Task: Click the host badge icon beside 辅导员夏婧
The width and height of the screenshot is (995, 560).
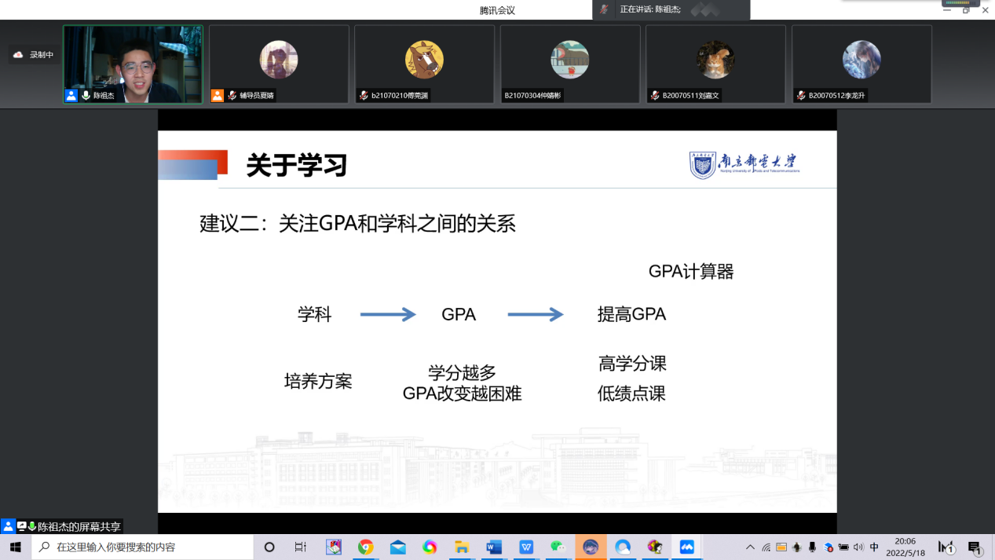Action: (x=218, y=96)
